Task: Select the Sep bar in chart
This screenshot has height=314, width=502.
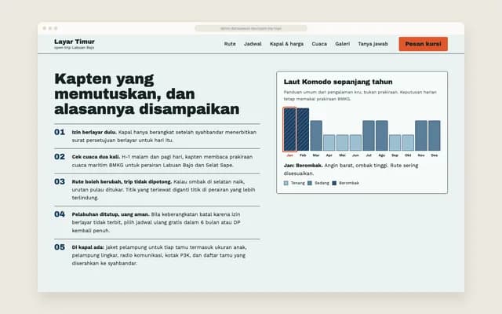Action: [x=395, y=143]
